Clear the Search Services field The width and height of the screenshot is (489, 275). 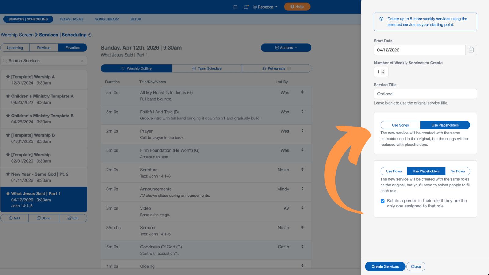point(82,61)
